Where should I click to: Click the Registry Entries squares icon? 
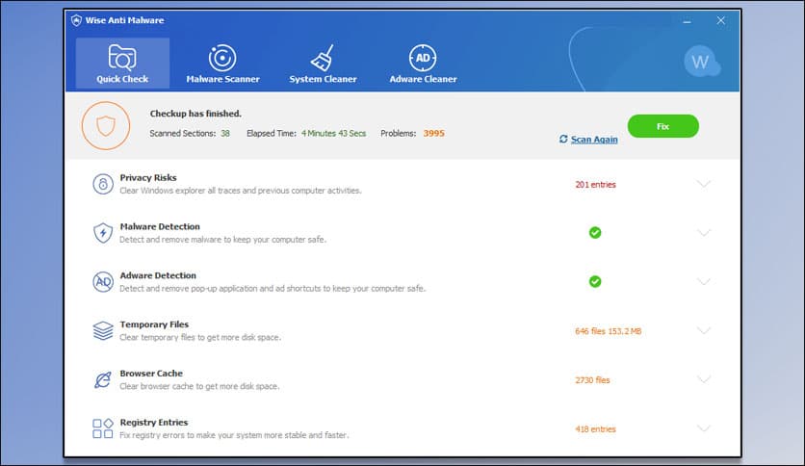click(103, 428)
